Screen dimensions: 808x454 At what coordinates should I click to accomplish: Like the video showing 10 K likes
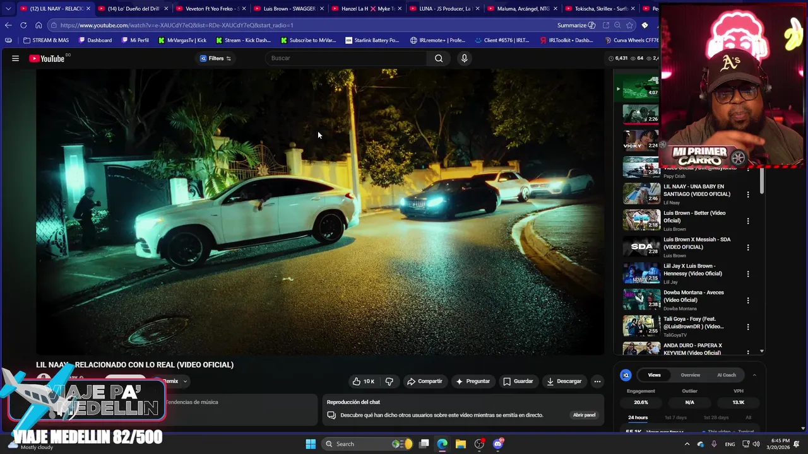click(x=363, y=381)
